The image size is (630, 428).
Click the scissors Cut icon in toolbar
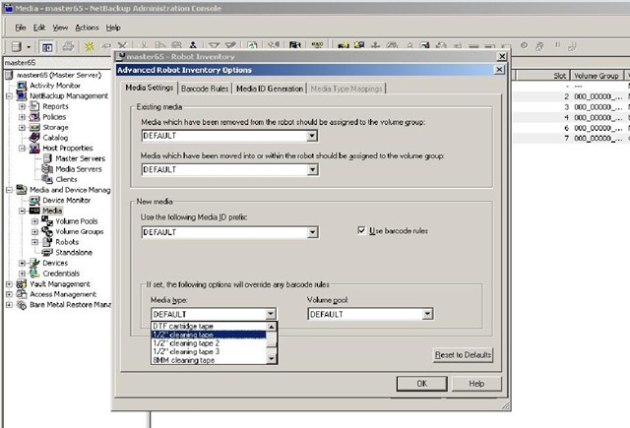pos(143,46)
